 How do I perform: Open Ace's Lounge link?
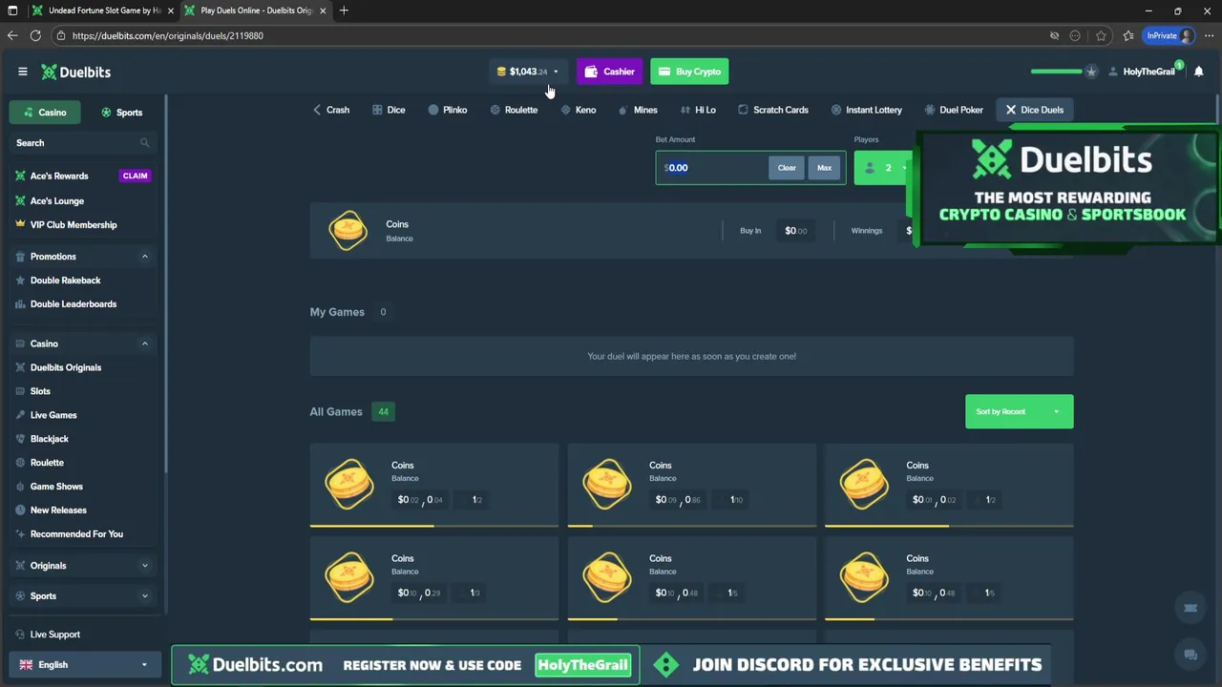pyautogui.click(x=57, y=201)
